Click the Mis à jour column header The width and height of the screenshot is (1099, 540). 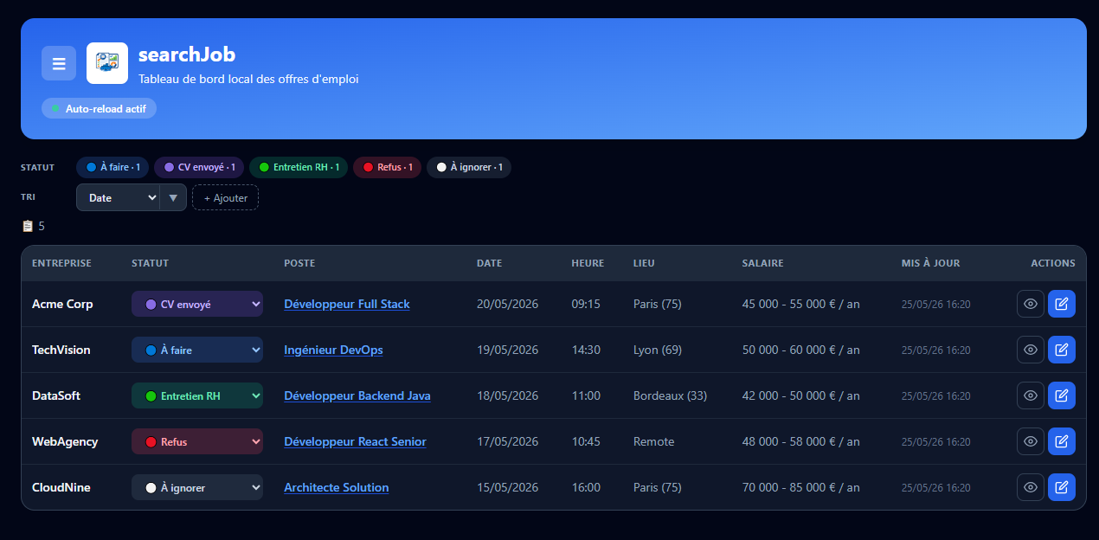click(930, 263)
